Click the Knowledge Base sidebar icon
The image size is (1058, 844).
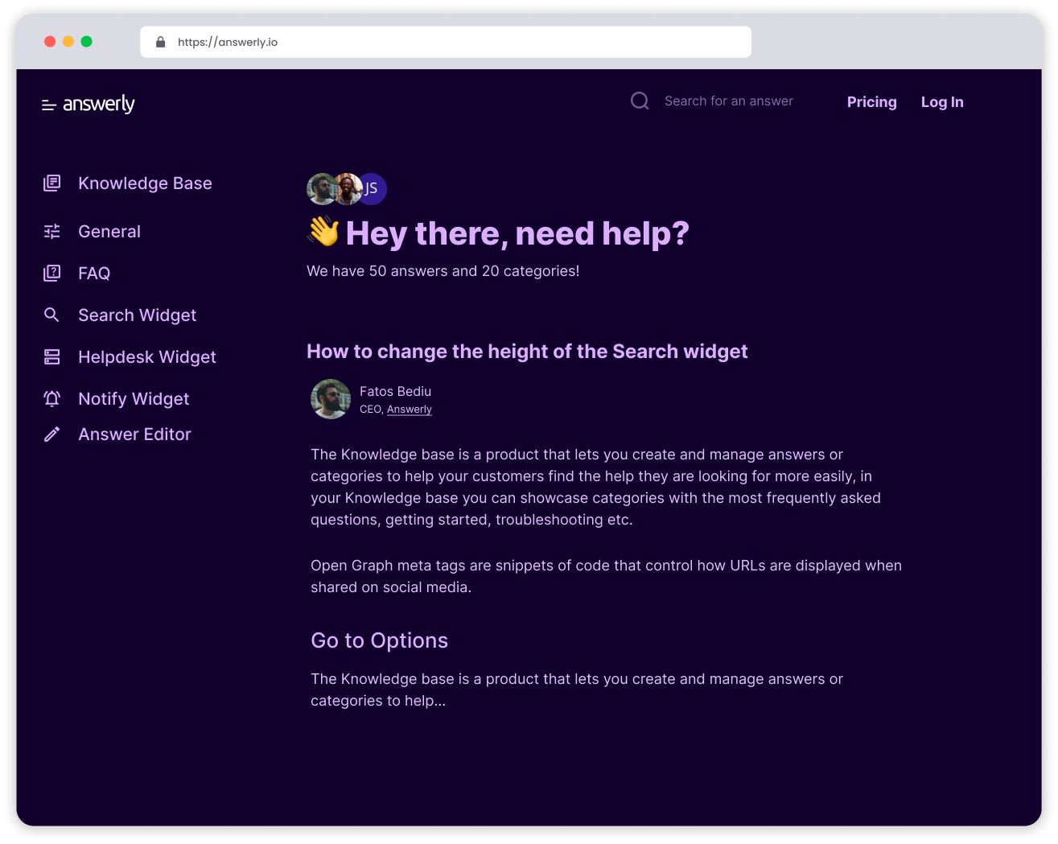click(x=51, y=183)
